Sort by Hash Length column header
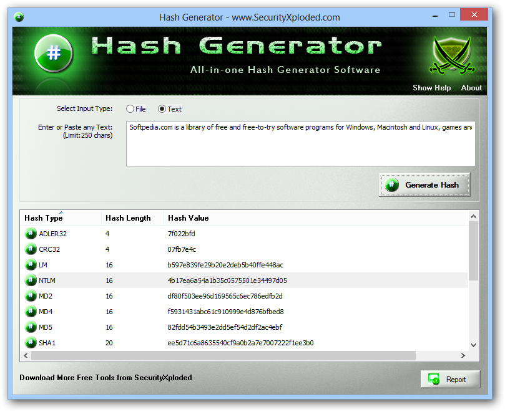This screenshot has width=505, height=412. pyautogui.click(x=132, y=218)
